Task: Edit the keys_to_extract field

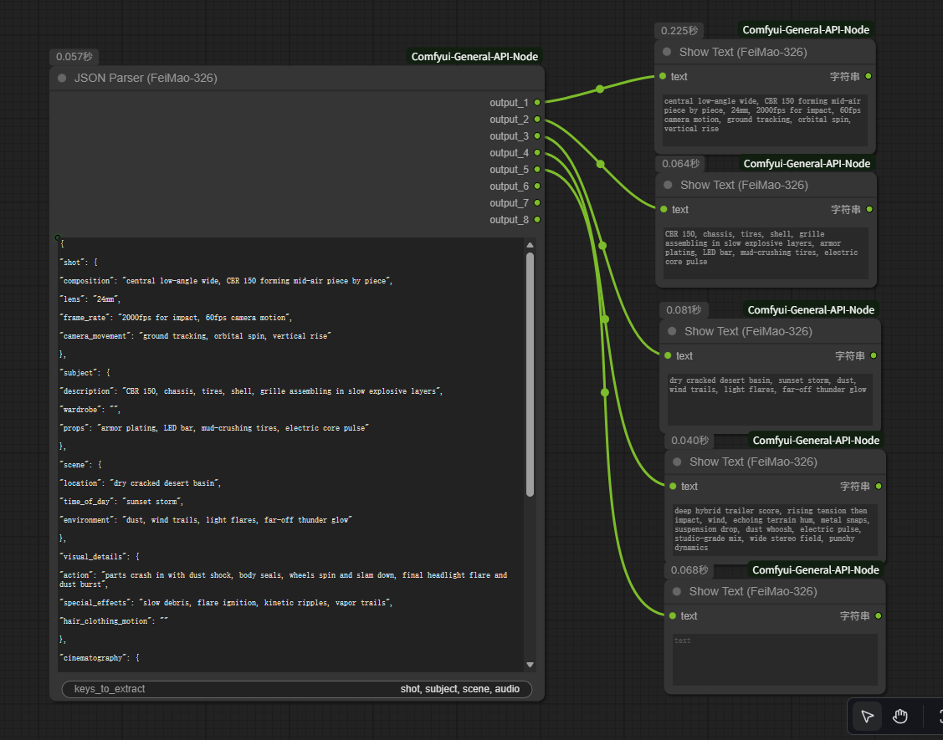Action: [x=297, y=689]
